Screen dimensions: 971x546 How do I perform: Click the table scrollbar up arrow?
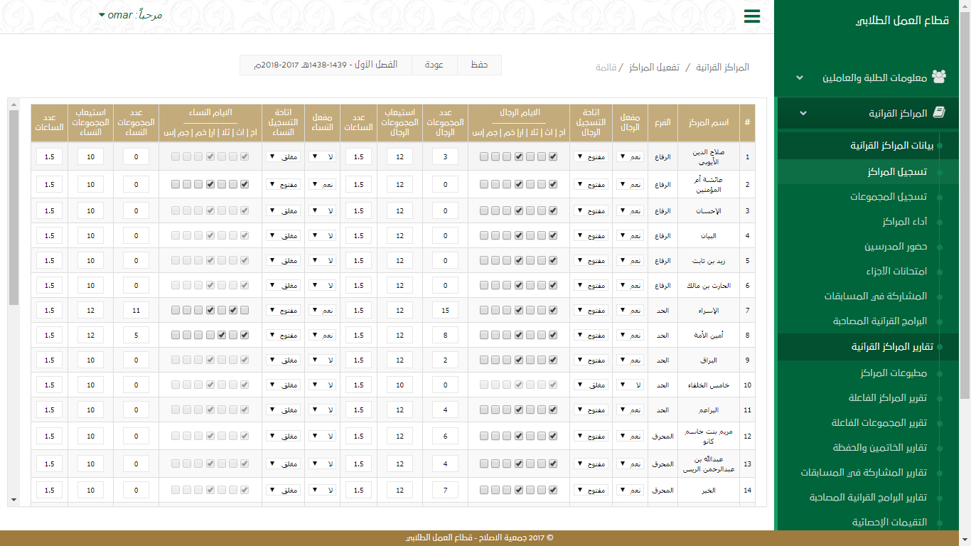(14, 105)
